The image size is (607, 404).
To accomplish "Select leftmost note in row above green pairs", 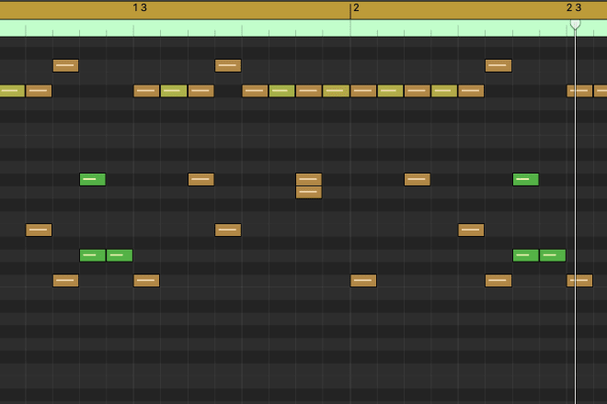I will coord(39,230).
